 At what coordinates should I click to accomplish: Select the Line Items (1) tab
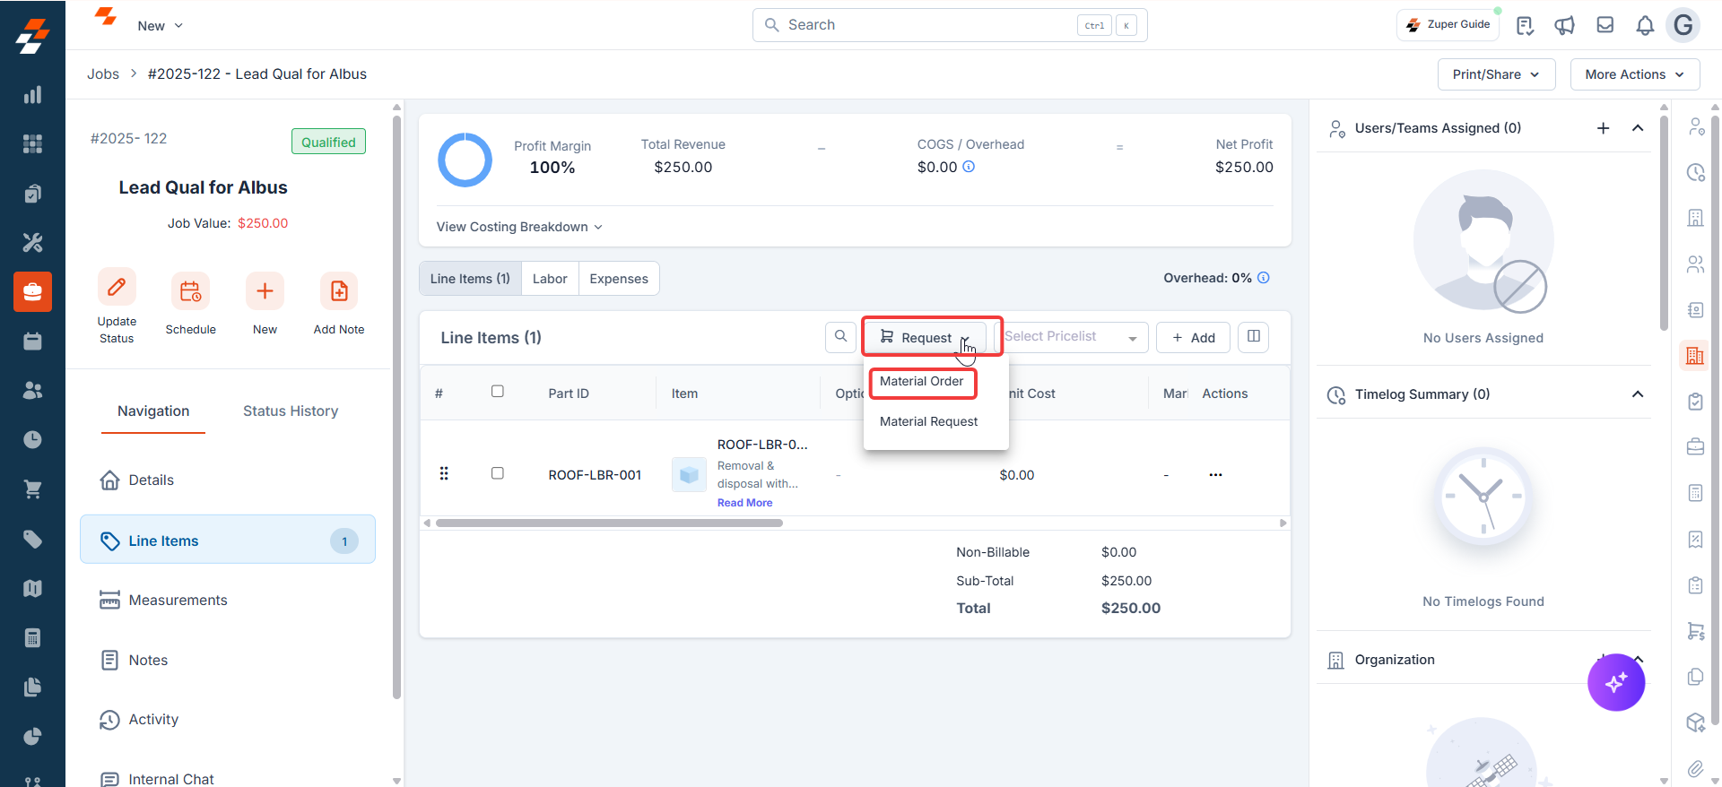pos(470,279)
